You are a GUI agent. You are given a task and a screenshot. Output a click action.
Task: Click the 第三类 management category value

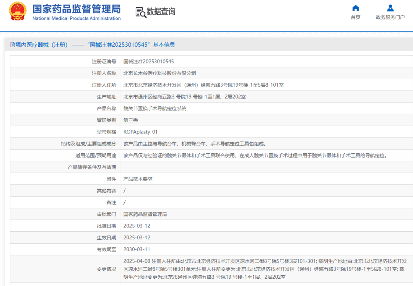click(x=131, y=120)
